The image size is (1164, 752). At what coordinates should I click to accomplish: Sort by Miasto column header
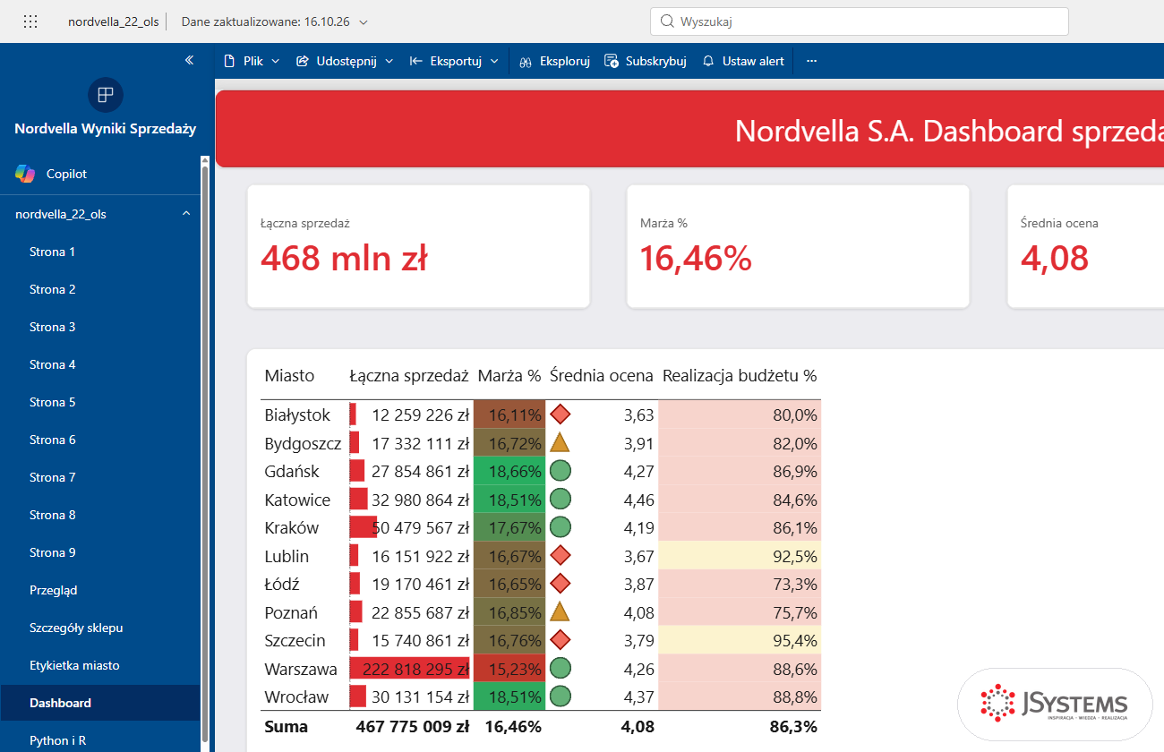[x=289, y=376]
